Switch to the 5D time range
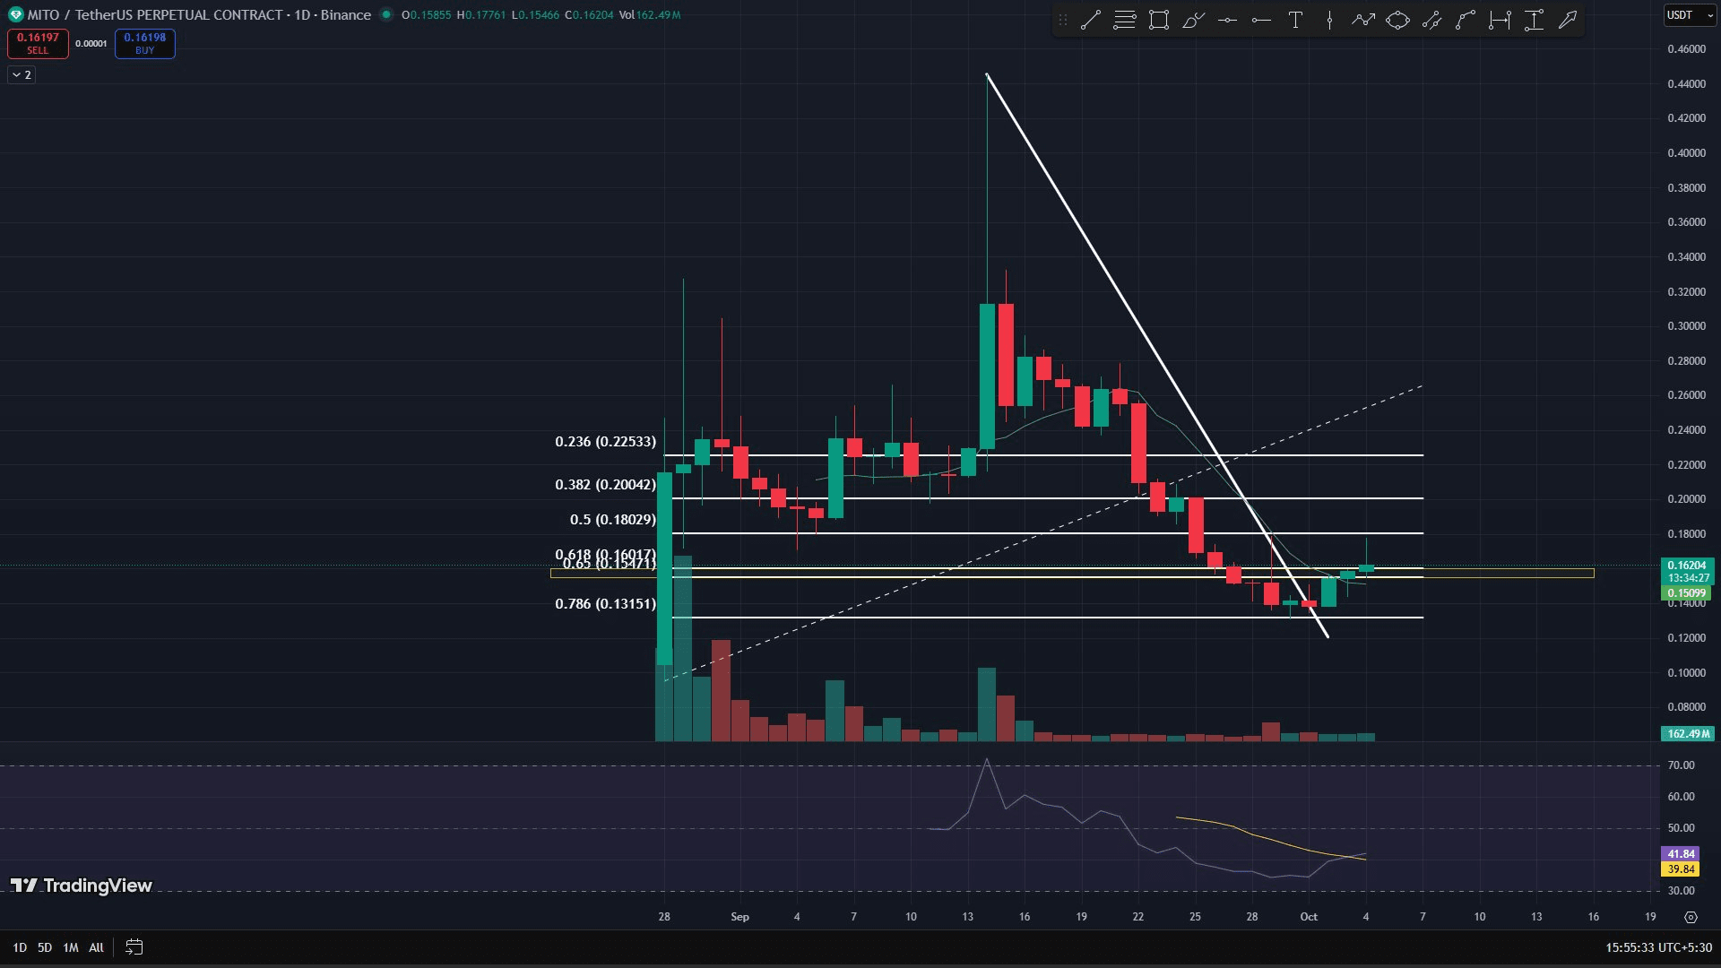Image resolution: width=1721 pixels, height=968 pixels. 45,947
